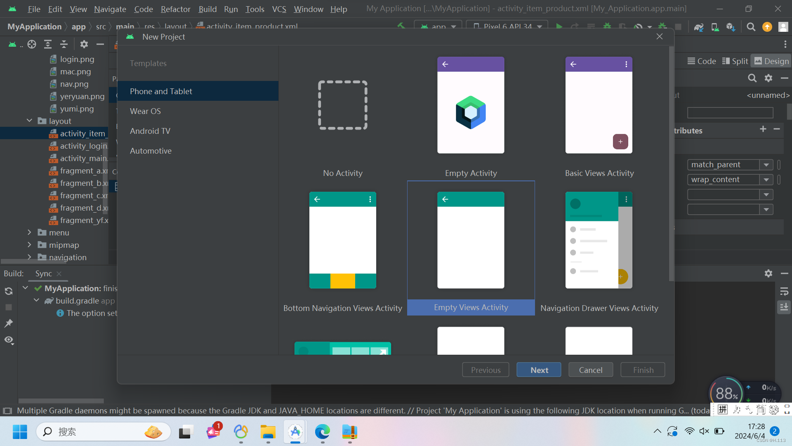Click the Cancel button
Viewport: 792px width, 446px height.
coord(590,370)
